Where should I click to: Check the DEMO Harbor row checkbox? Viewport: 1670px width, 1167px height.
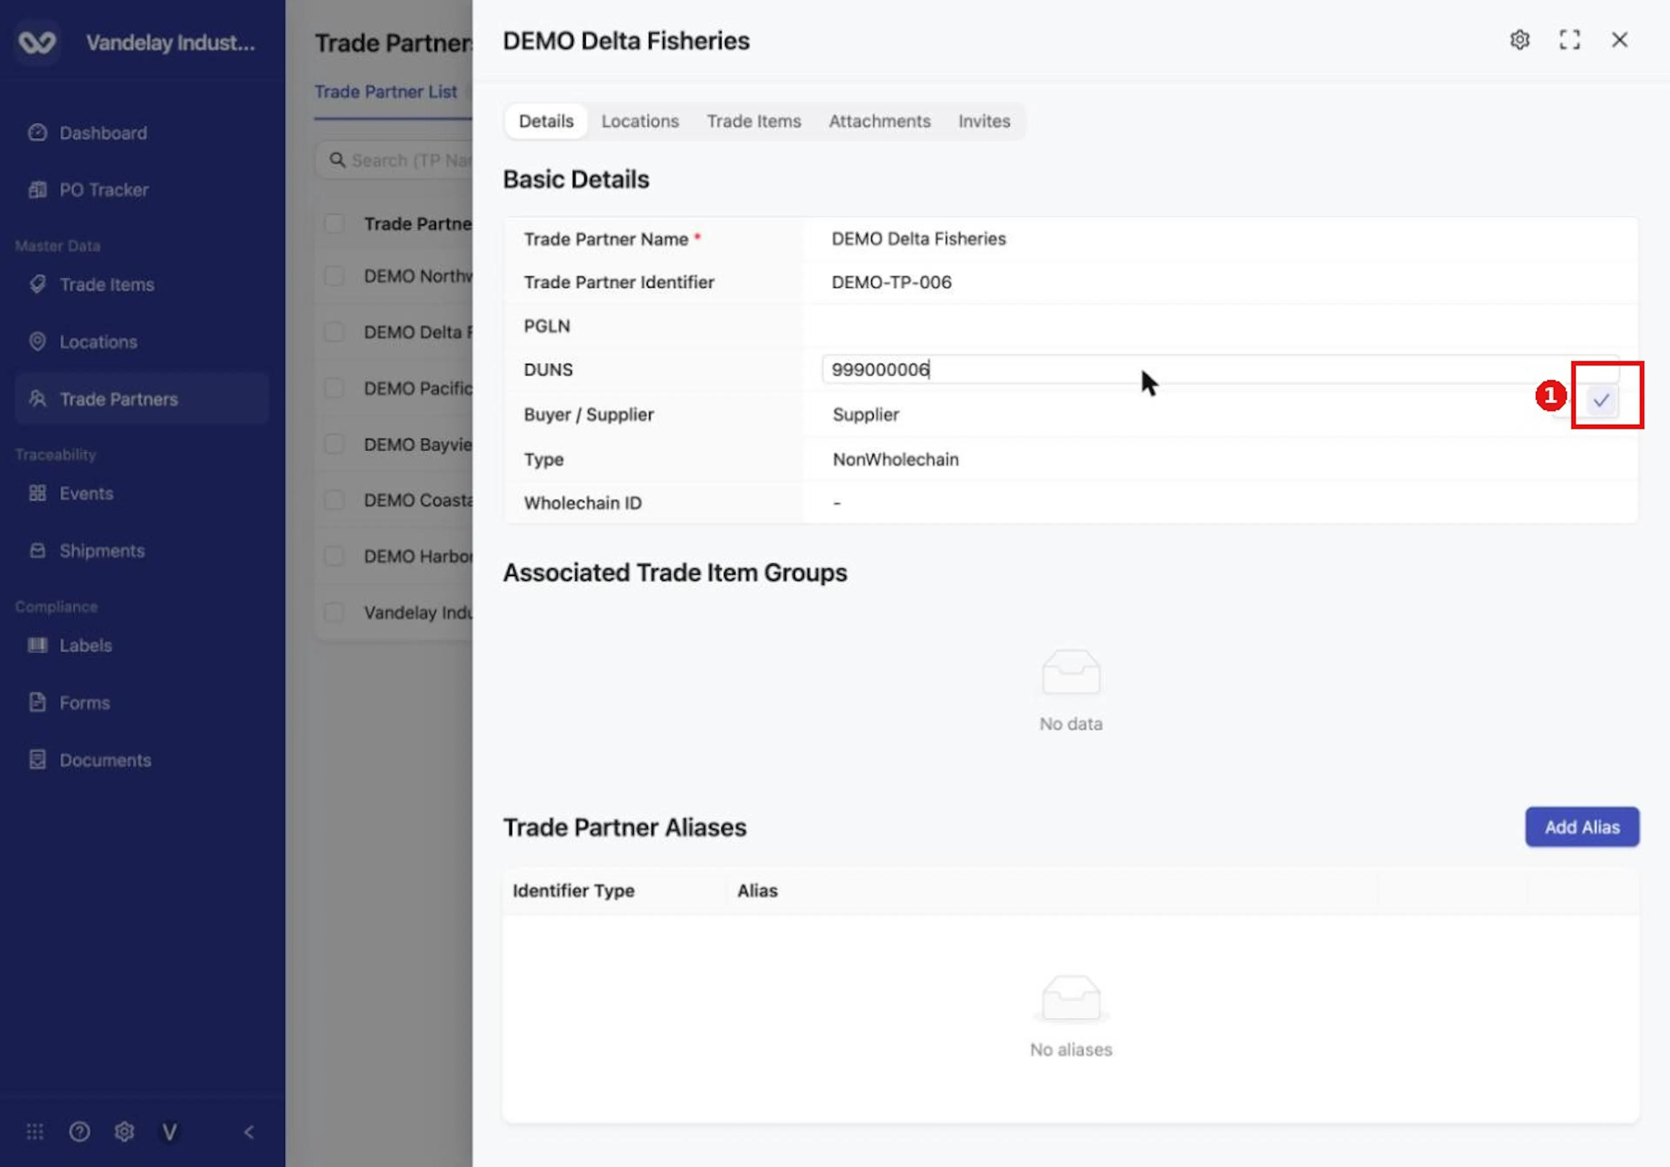click(x=334, y=556)
